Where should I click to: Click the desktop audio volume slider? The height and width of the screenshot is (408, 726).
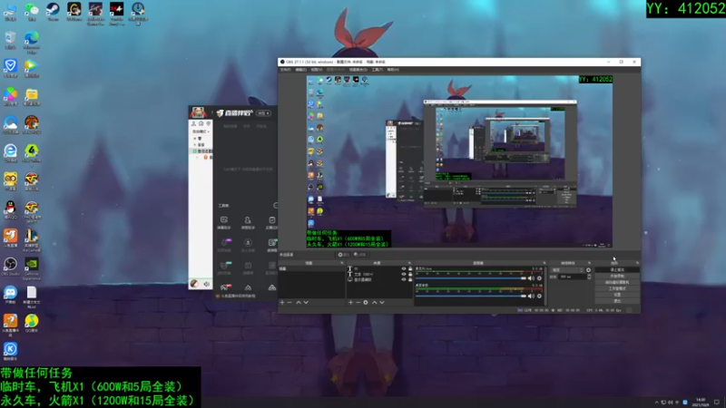471,296
